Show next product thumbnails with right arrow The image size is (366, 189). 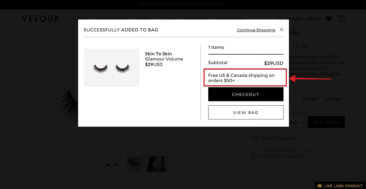[172, 164]
